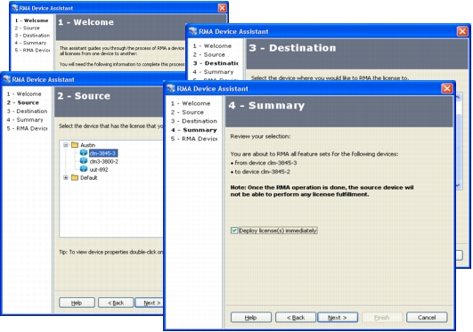The image size is (473, 332).
Task: Click the uut-892 device globe icon
Action: coord(84,169)
